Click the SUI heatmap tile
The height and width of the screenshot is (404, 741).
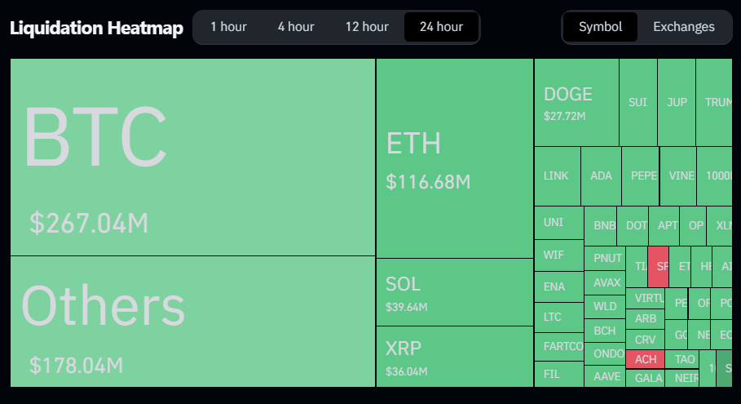pos(638,103)
